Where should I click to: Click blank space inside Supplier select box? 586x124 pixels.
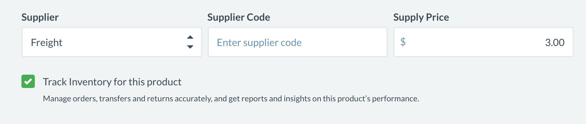124,42
